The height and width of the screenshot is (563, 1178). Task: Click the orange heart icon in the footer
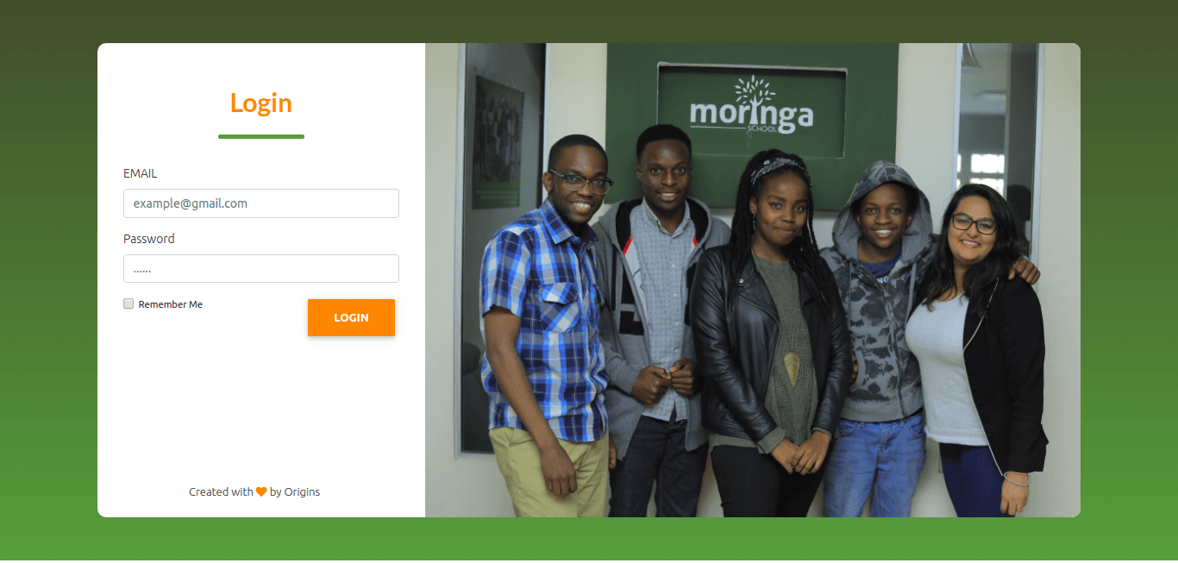click(x=261, y=491)
